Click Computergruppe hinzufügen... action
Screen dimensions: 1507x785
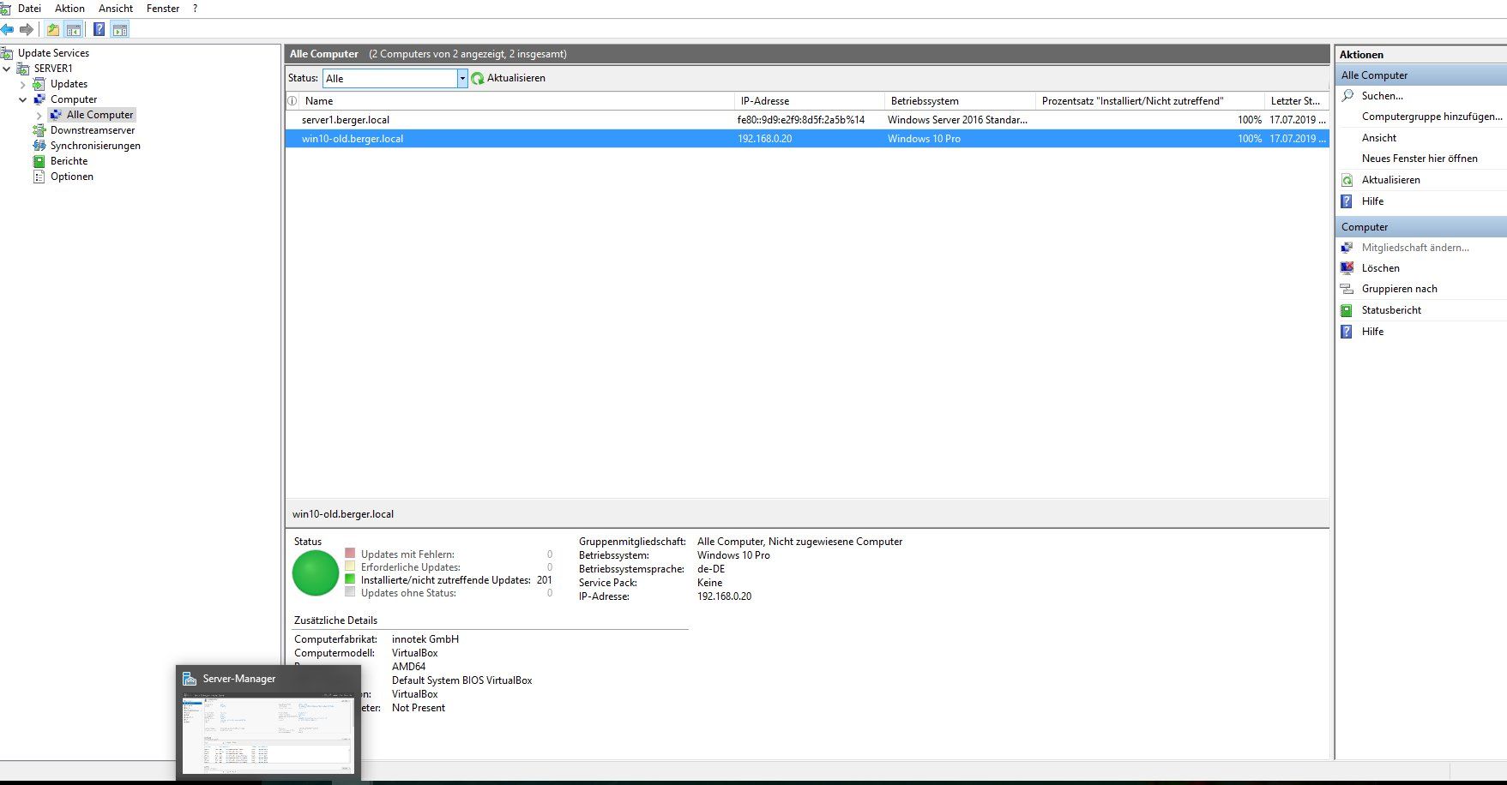click(1432, 117)
